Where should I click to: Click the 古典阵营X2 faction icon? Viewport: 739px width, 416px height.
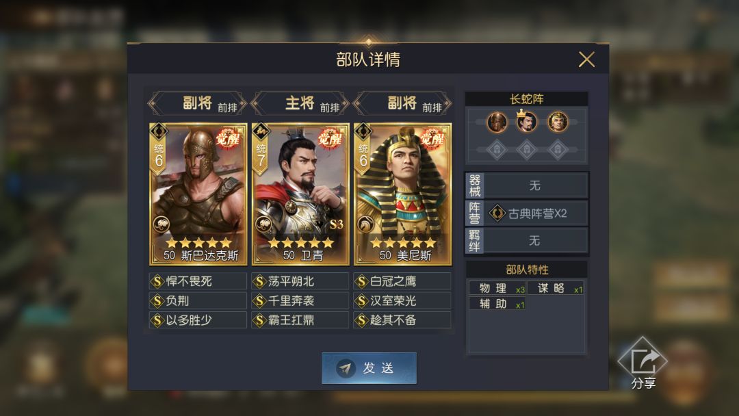pos(497,213)
